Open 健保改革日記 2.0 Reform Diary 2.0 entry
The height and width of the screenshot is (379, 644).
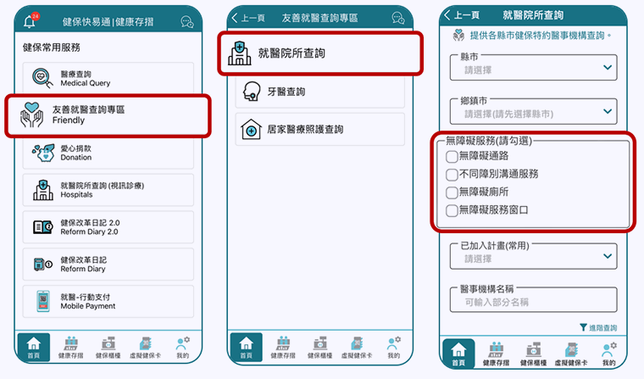108,227
